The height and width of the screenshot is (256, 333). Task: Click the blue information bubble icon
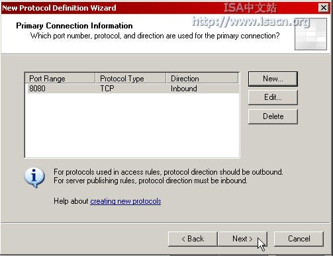(x=34, y=177)
